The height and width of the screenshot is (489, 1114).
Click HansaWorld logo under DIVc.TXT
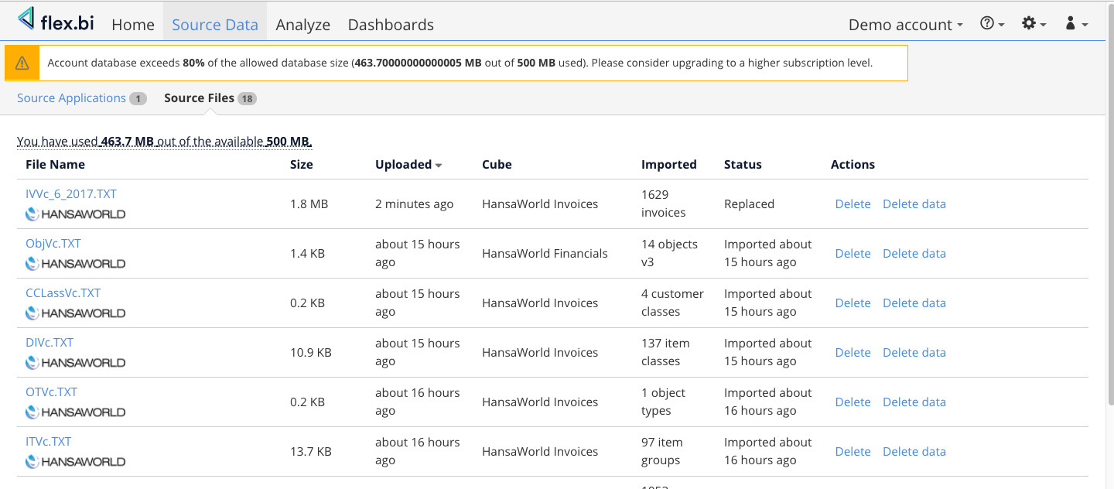pyautogui.click(x=75, y=363)
